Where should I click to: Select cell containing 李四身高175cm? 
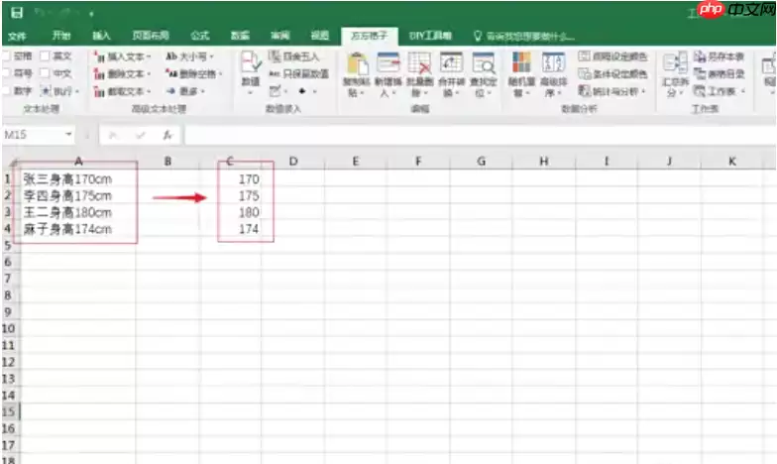click(77, 196)
